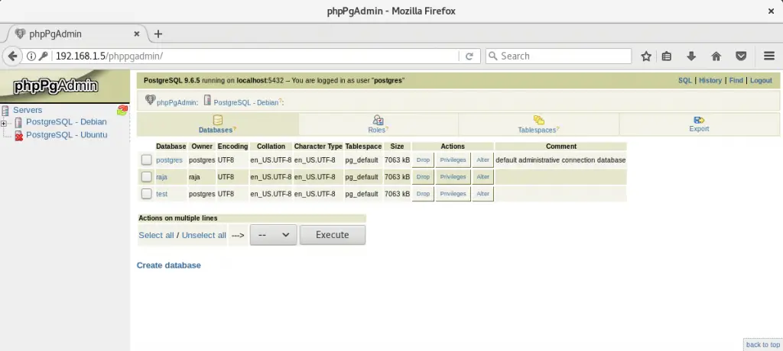Go to Firefox home icon
This screenshot has height=351, width=783.
pos(716,56)
